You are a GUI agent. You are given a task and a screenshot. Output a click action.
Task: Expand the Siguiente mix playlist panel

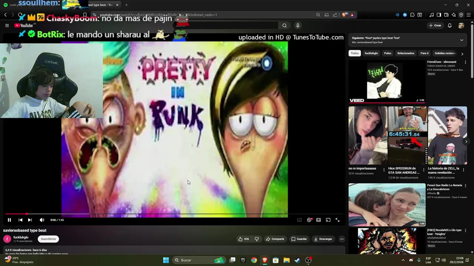pos(462,40)
